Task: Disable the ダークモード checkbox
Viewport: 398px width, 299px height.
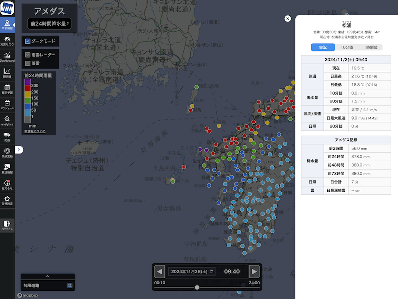Action: click(28, 41)
